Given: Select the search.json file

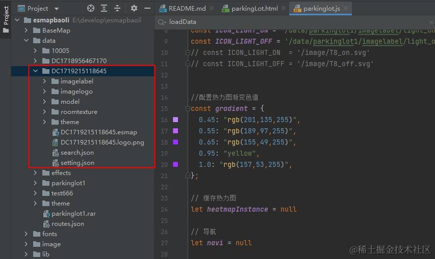Looking at the screenshot, I should point(77,153).
